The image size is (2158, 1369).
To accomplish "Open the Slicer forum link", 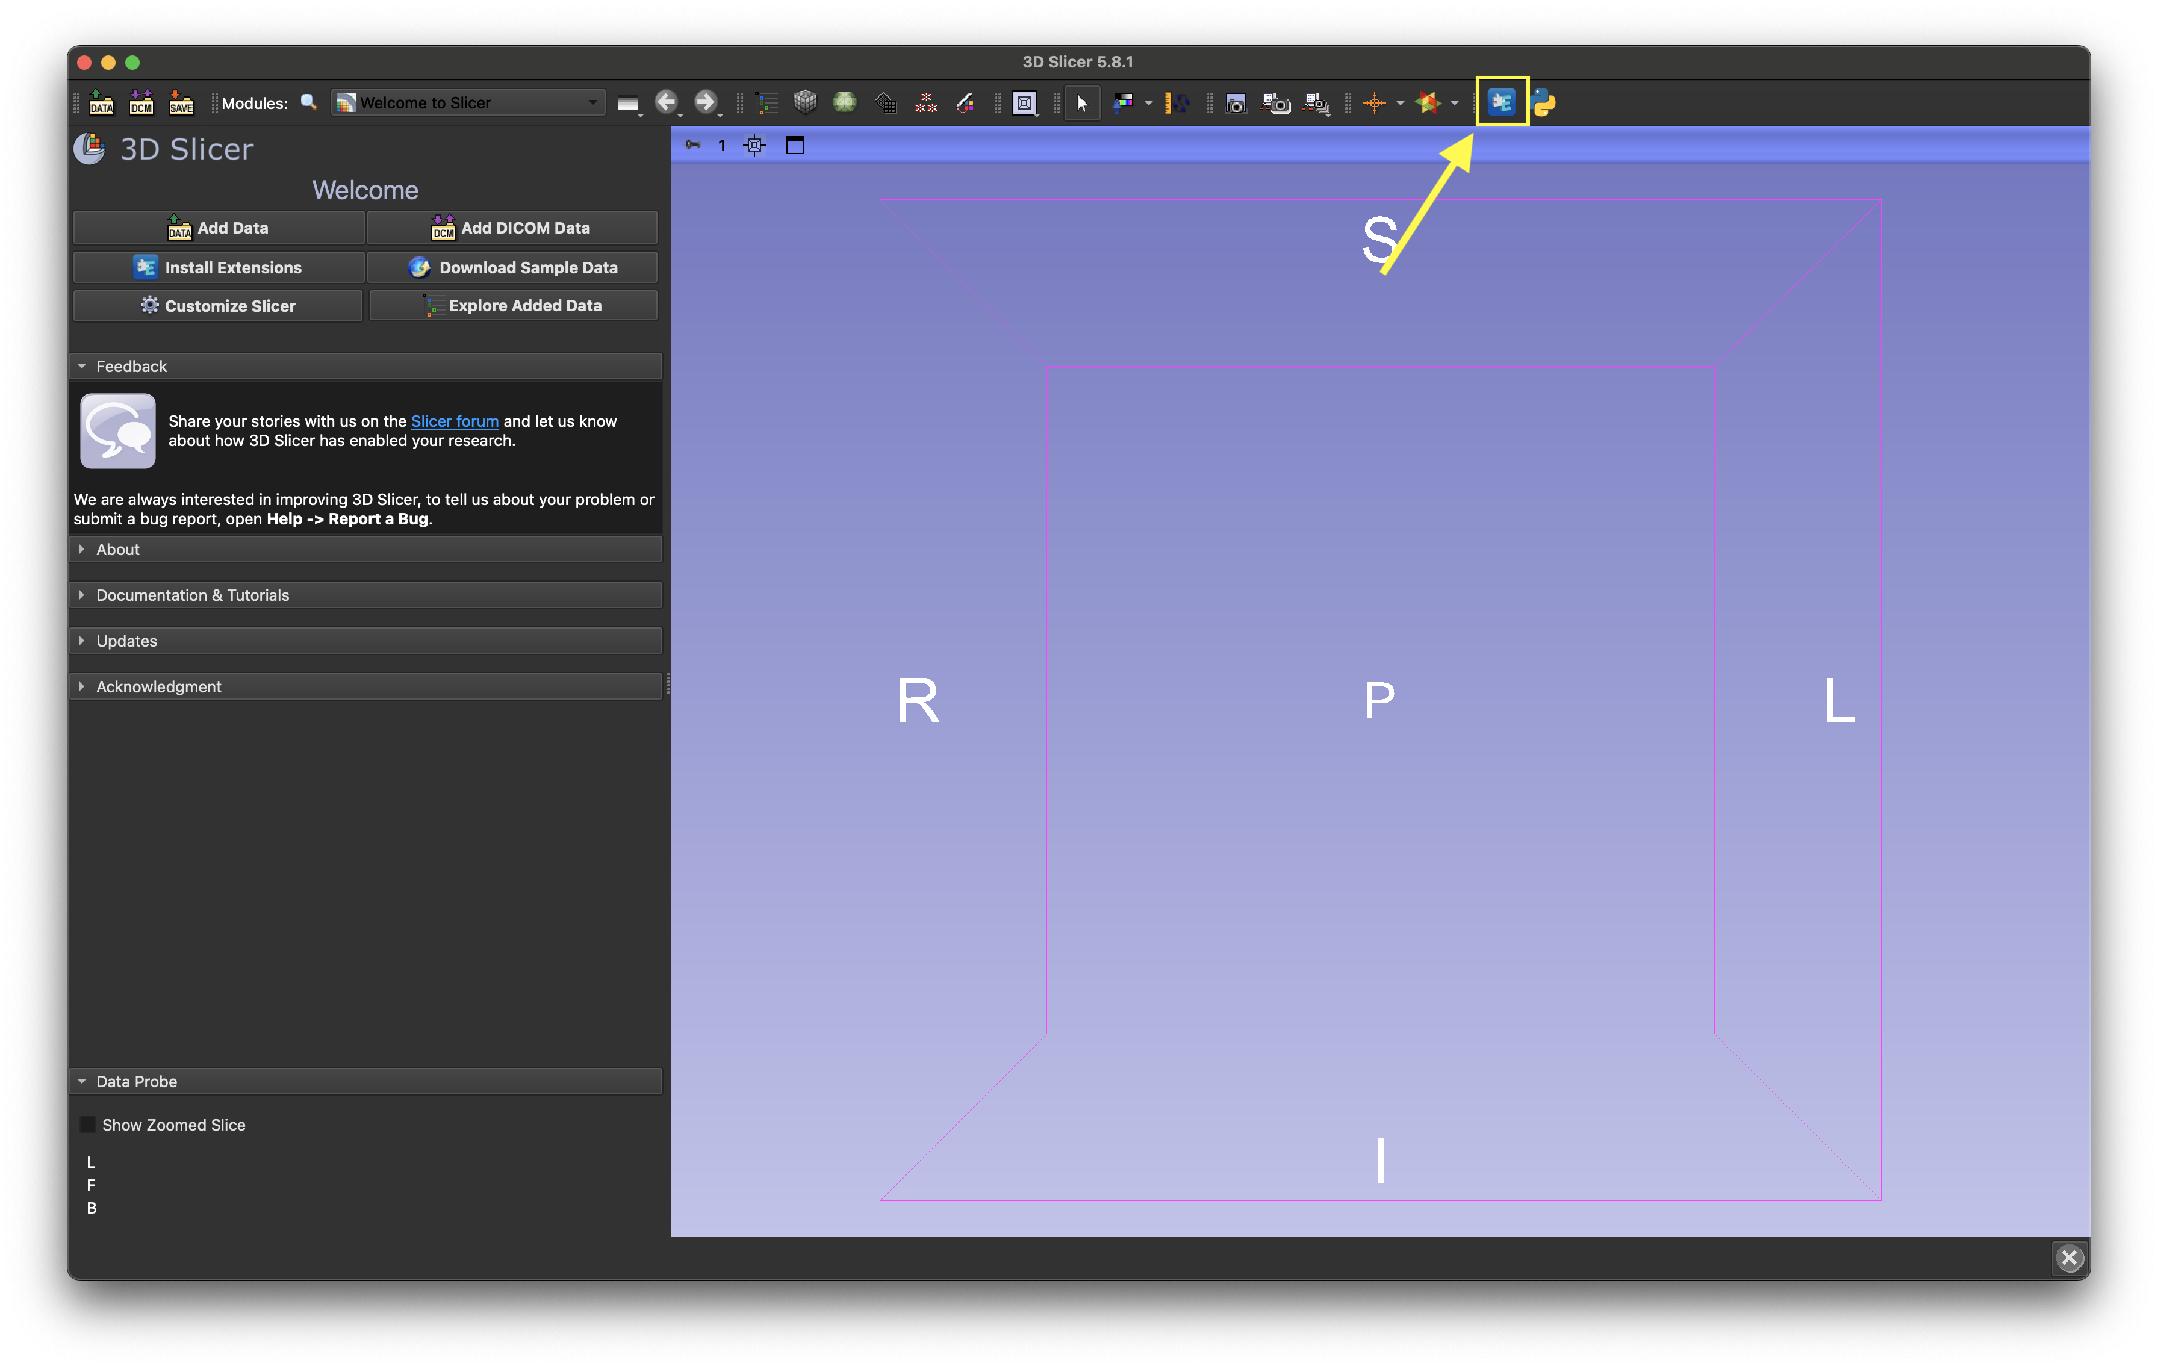I will tap(455, 421).
